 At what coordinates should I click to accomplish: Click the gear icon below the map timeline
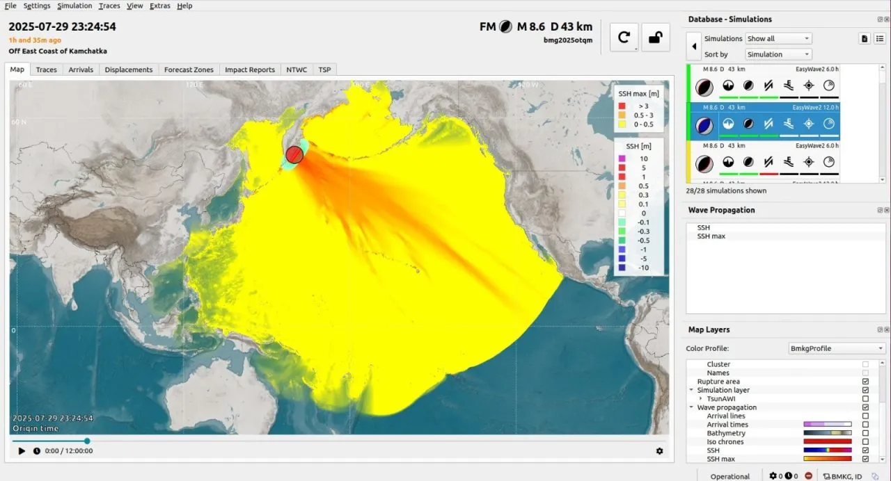point(659,450)
